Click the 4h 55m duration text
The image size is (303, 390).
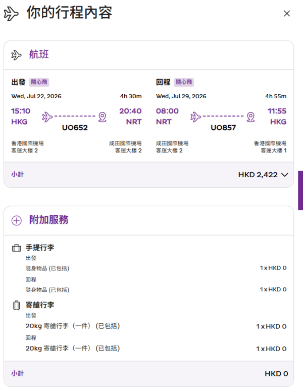[276, 96]
